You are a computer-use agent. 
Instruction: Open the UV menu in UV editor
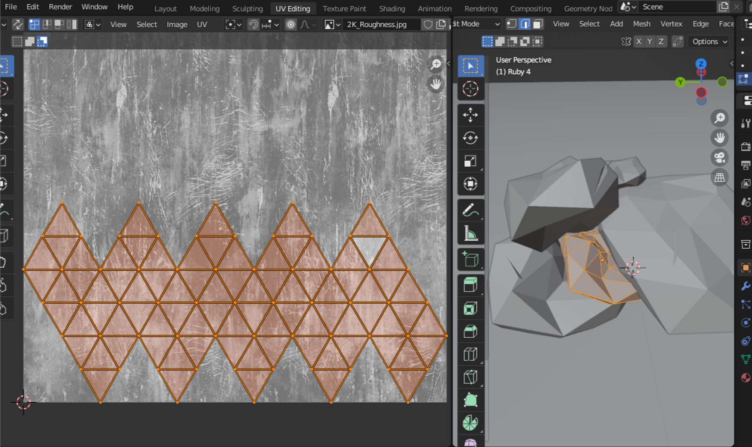(x=202, y=24)
